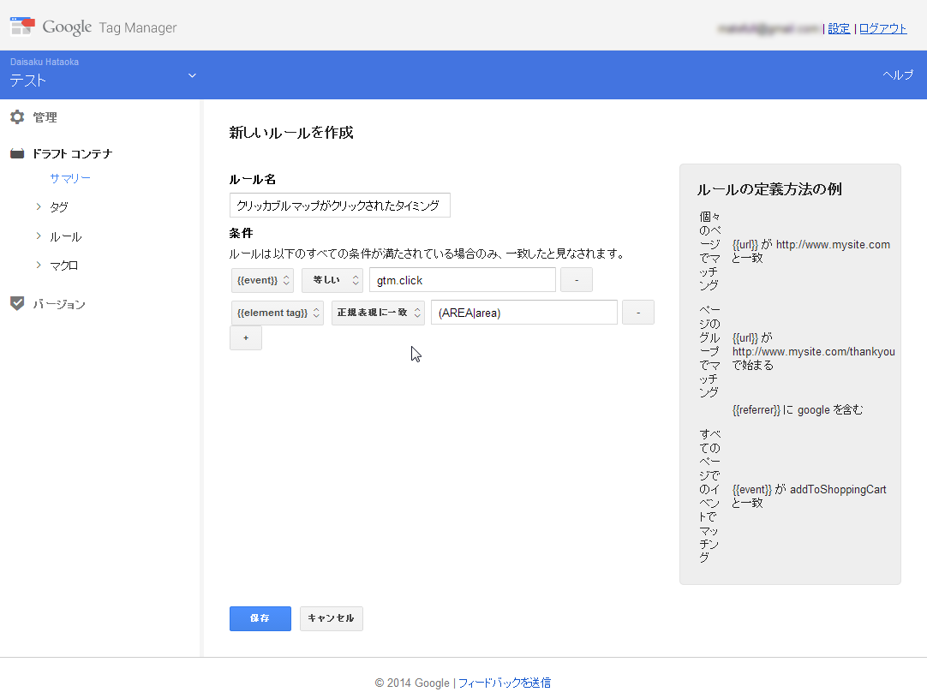The height and width of the screenshot is (698, 927).
Task: Open the ルール sidebar item
Action: click(x=66, y=236)
